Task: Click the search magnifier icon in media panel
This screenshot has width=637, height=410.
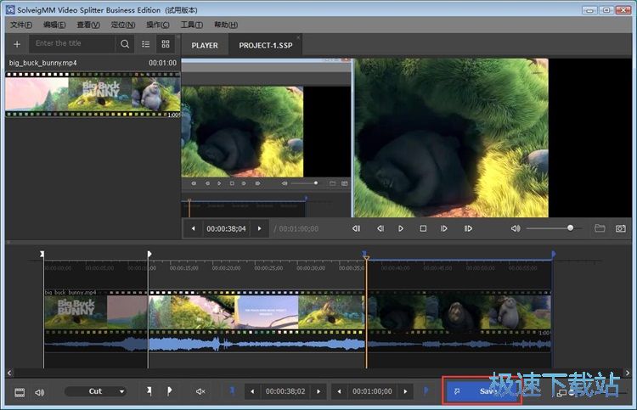Action: tap(125, 44)
